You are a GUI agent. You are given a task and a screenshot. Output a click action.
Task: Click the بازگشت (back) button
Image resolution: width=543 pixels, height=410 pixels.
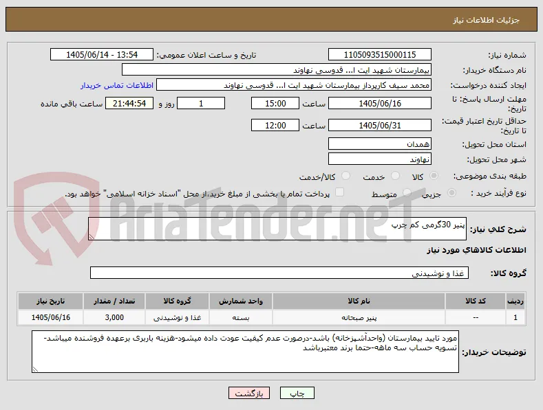(249, 393)
